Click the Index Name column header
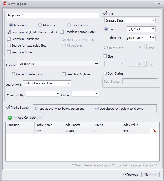164x181 pixels. point(78,125)
